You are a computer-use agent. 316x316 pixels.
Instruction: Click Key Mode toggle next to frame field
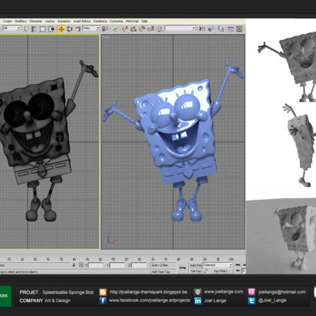coord(238,270)
